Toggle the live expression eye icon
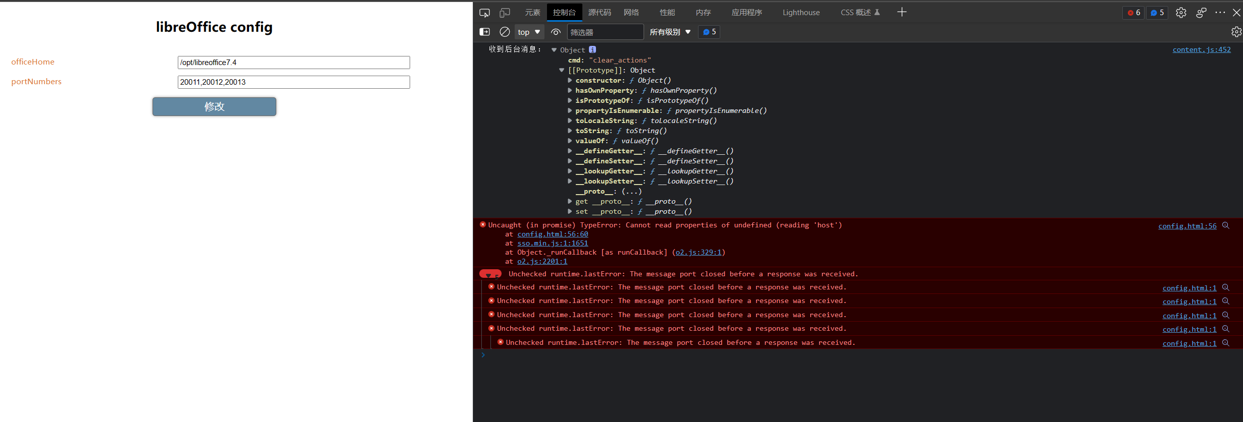1243x422 pixels. (556, 32)
